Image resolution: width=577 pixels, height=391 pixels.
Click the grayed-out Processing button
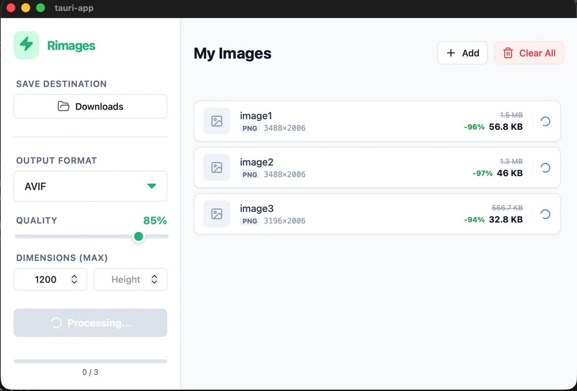tap(90, 323)
